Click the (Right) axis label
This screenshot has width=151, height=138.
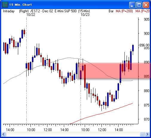coord(24,11)
